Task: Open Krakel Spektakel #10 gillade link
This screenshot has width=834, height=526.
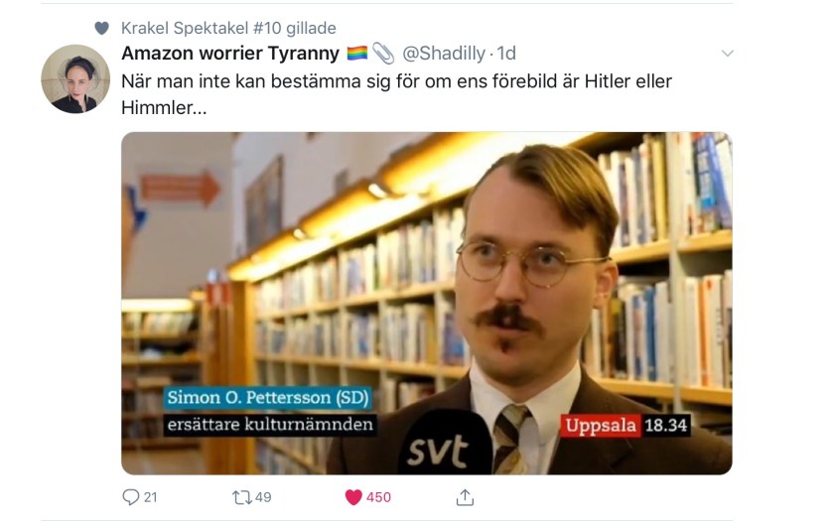Action: (x=228, y=28)
